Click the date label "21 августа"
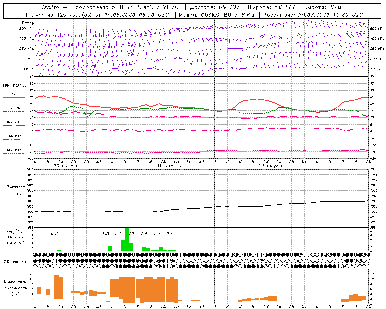The width and height of the screenshot is (386, 309). tap(169, 166)
